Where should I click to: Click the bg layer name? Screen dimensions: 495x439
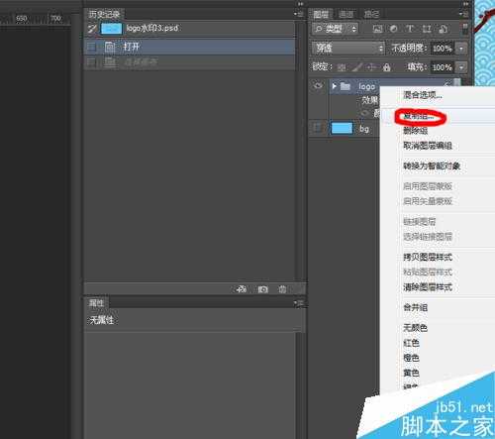click(x=364, y=129)
